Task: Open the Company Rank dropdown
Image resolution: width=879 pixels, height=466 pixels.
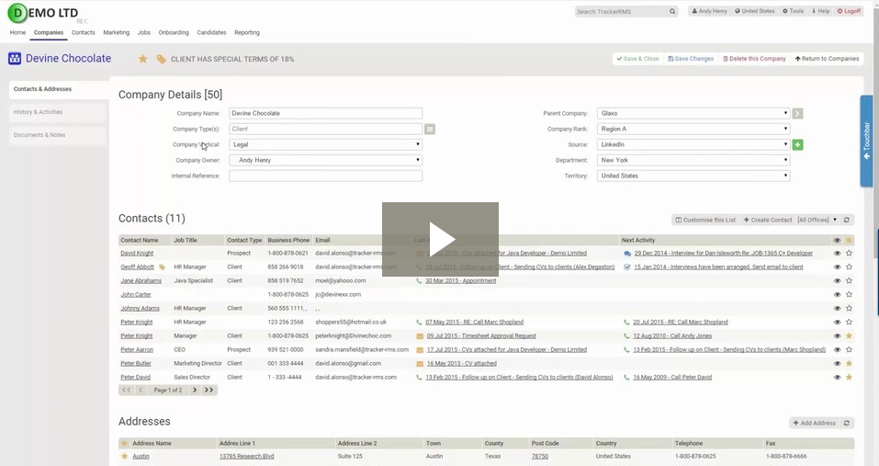Action: pos(693,129)
